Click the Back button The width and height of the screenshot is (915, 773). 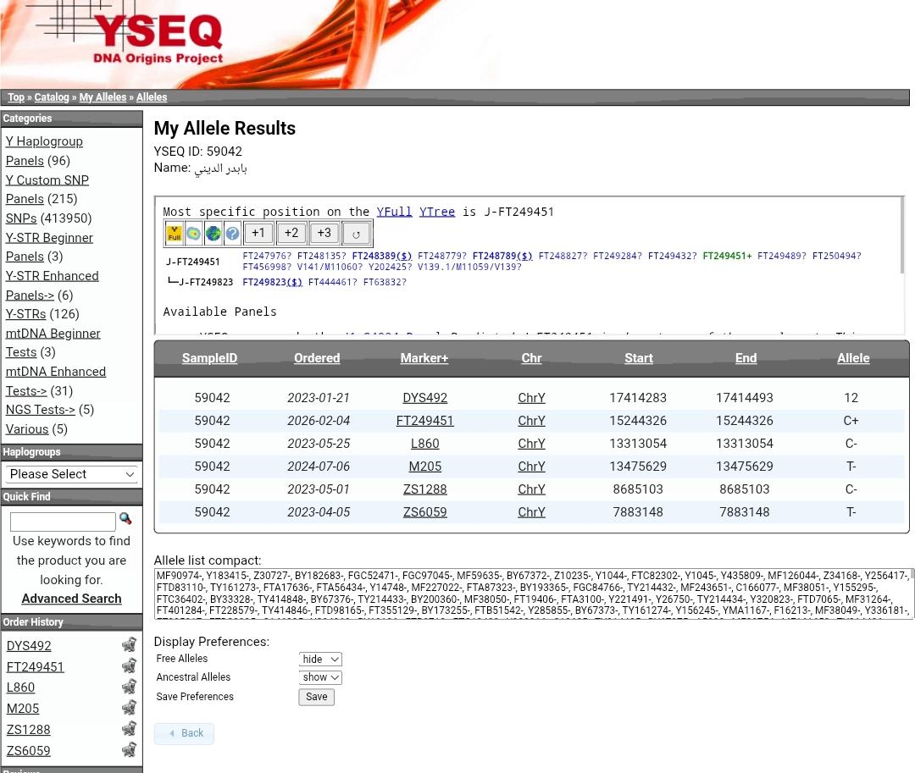click(185, 733)
